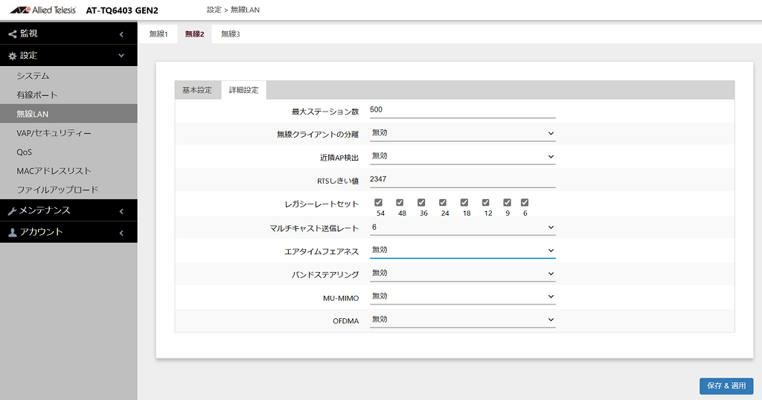Open バンドステアリング dropdown

pos(462,274)
